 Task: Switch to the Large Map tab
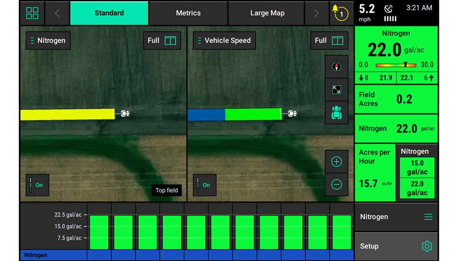(x=267, y=13)
